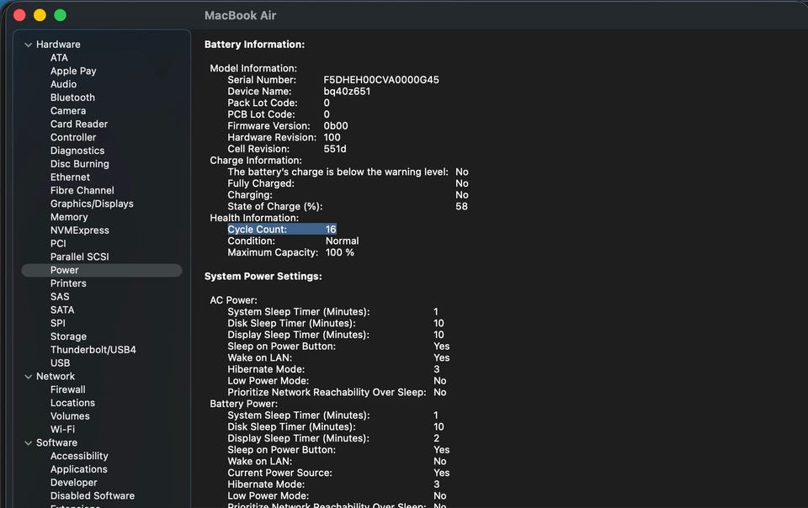
Task: Click device name bq40z651
Action: (347, 92)
